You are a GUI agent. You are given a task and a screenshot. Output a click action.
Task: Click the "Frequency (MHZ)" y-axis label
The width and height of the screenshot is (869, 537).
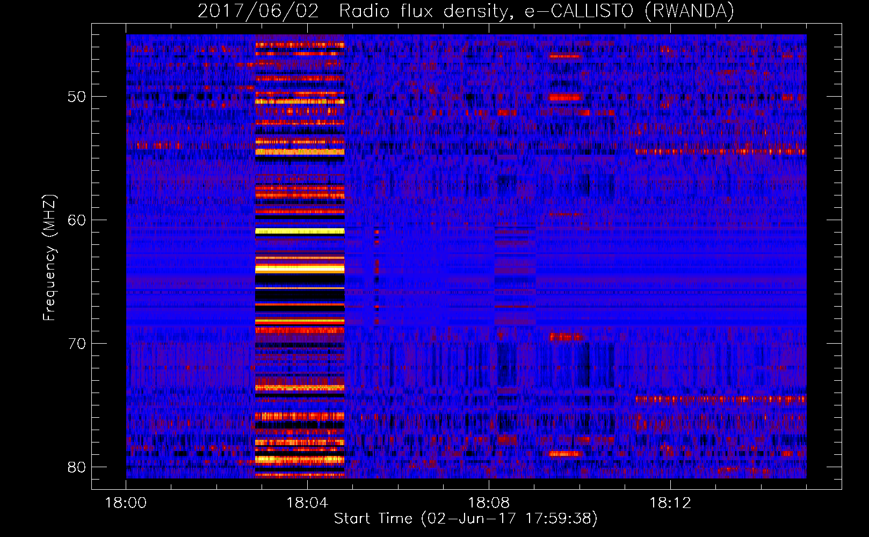click(x=49, y=258)
